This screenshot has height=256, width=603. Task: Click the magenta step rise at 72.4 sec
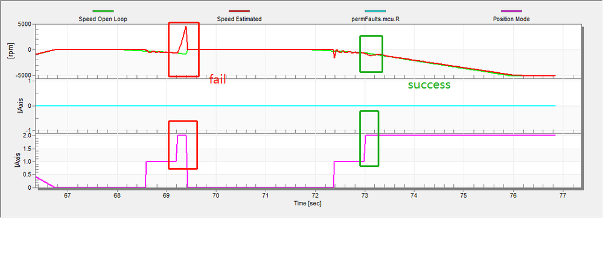(334, 174)
